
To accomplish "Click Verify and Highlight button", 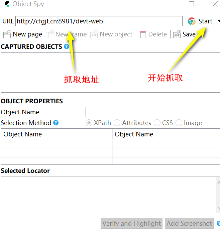I will (x=131, y=223).
